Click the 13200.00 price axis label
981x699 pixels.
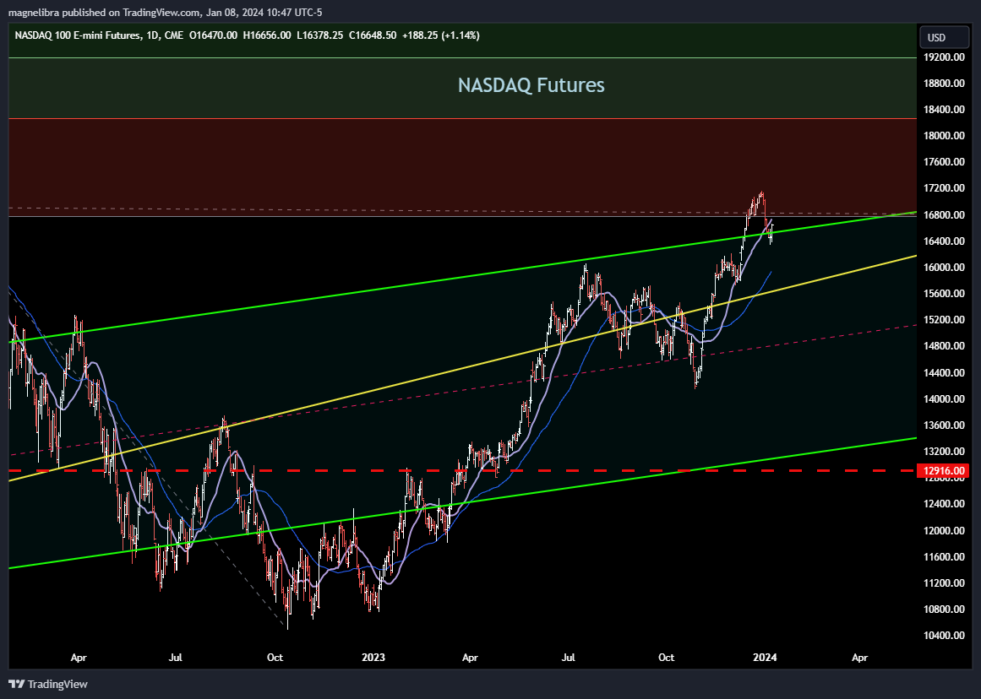944,452
